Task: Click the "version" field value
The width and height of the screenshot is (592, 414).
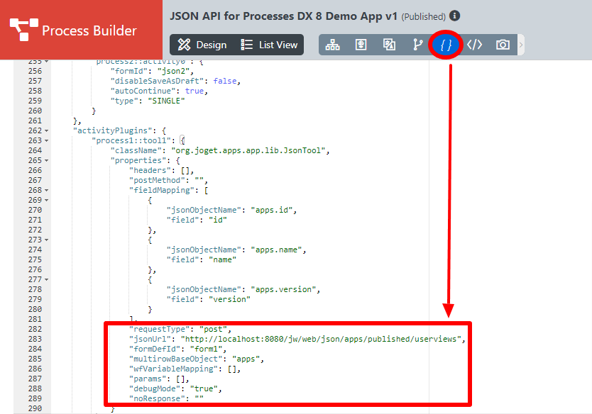Action: 229,299
